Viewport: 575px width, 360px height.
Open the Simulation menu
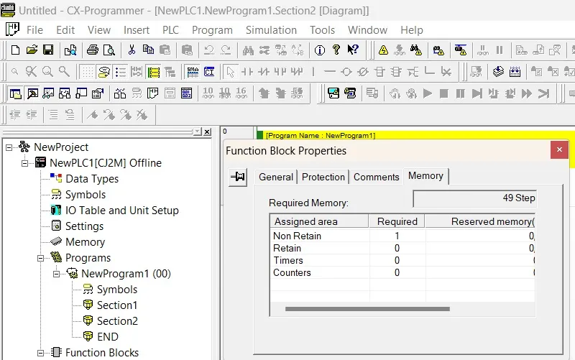pos(271,30)
